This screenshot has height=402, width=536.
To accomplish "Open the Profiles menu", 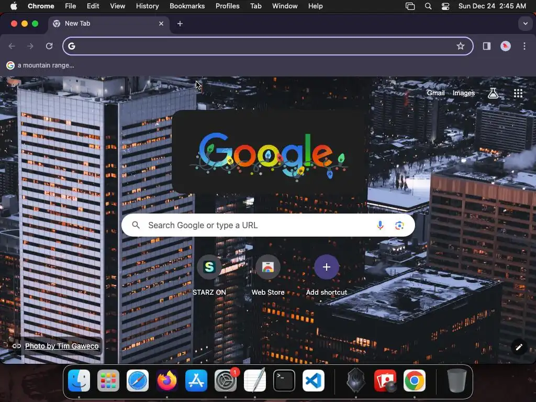I will [x=227, y=6].
